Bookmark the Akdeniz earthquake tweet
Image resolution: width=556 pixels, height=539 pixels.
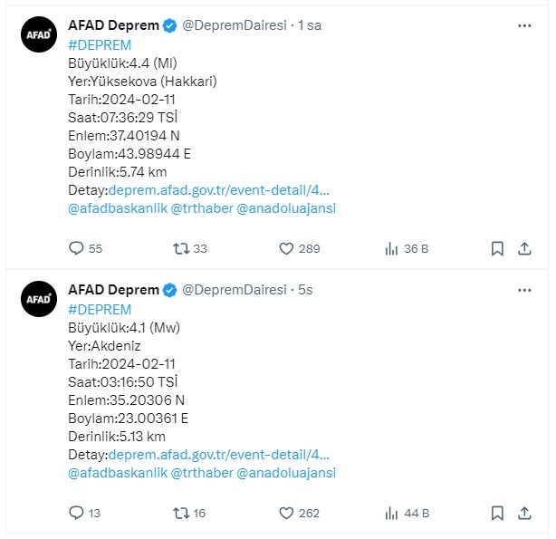click(x=497, y=513)
